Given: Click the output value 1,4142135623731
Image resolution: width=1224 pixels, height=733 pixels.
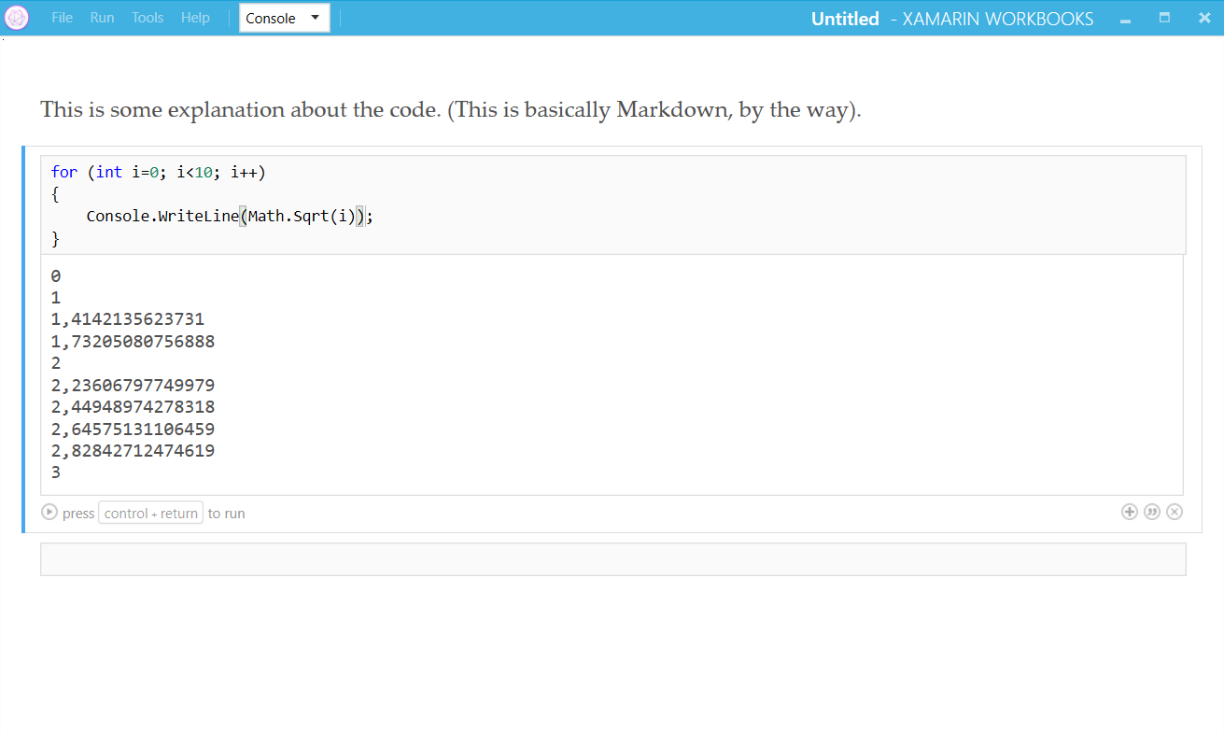Looking at the screenshot, I should click(x=127, y=319).
